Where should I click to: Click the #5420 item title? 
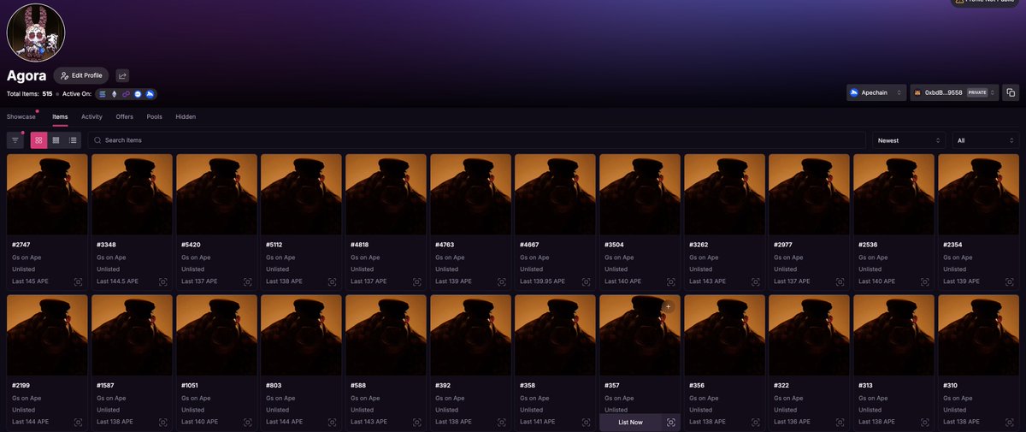[192, 245]
